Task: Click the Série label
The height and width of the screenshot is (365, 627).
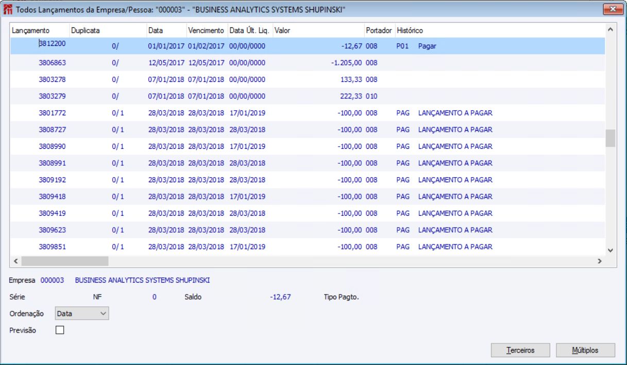Action: (x=17, y=297)
